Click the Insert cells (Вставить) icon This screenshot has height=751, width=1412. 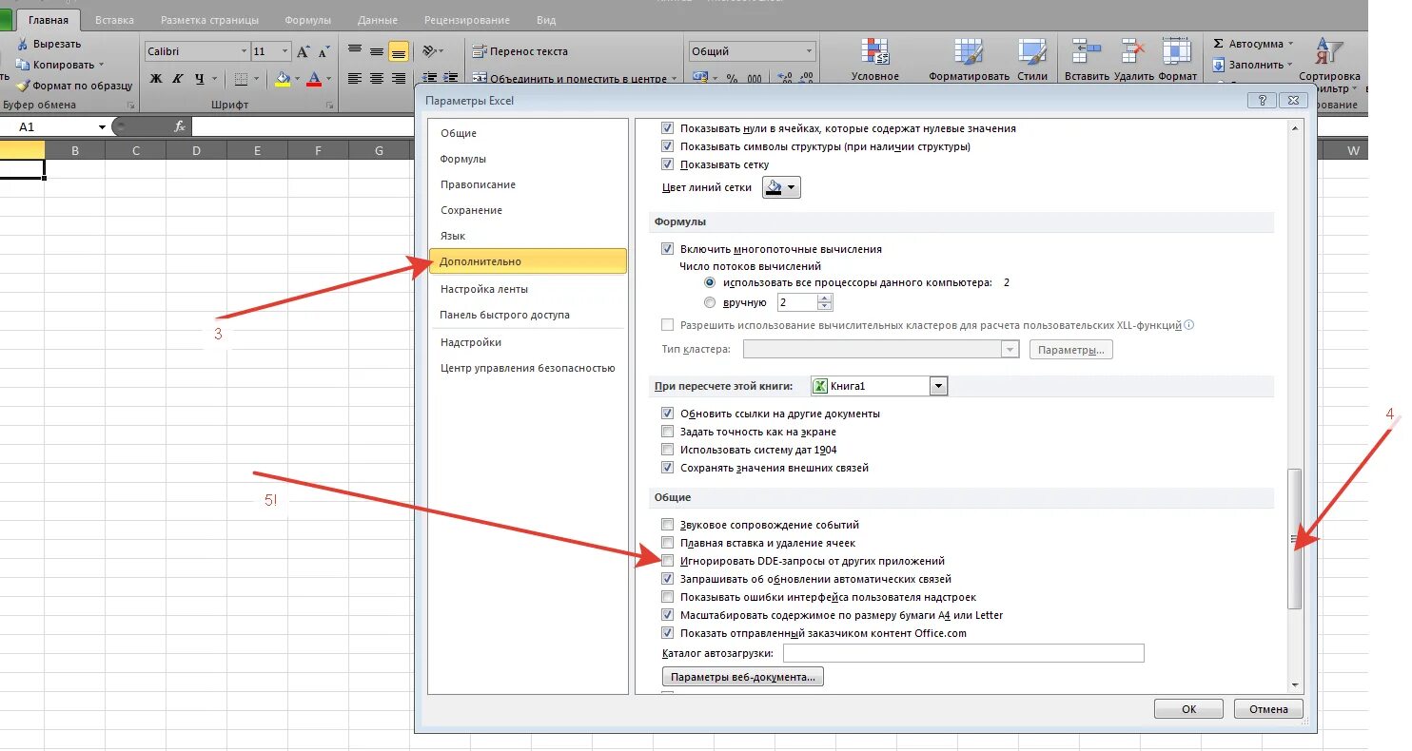[x=1087, y=51]
